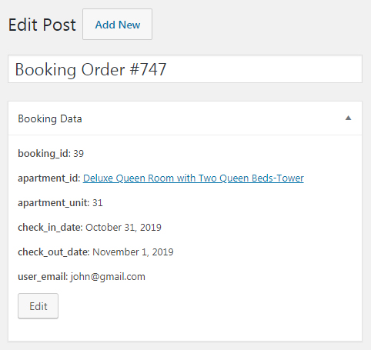371x350 pixels.
Task: Select the apartment_unit value 31
Action: (98, 203)
